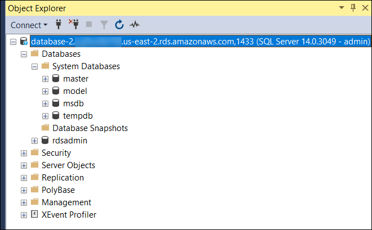Expand the Replication folder
Viewport: 372px width, 230px height.
[24, 178]
